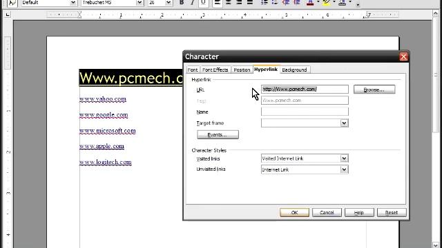
Task: Expand the font size dropdown
Action: click(x=169, y=3)
